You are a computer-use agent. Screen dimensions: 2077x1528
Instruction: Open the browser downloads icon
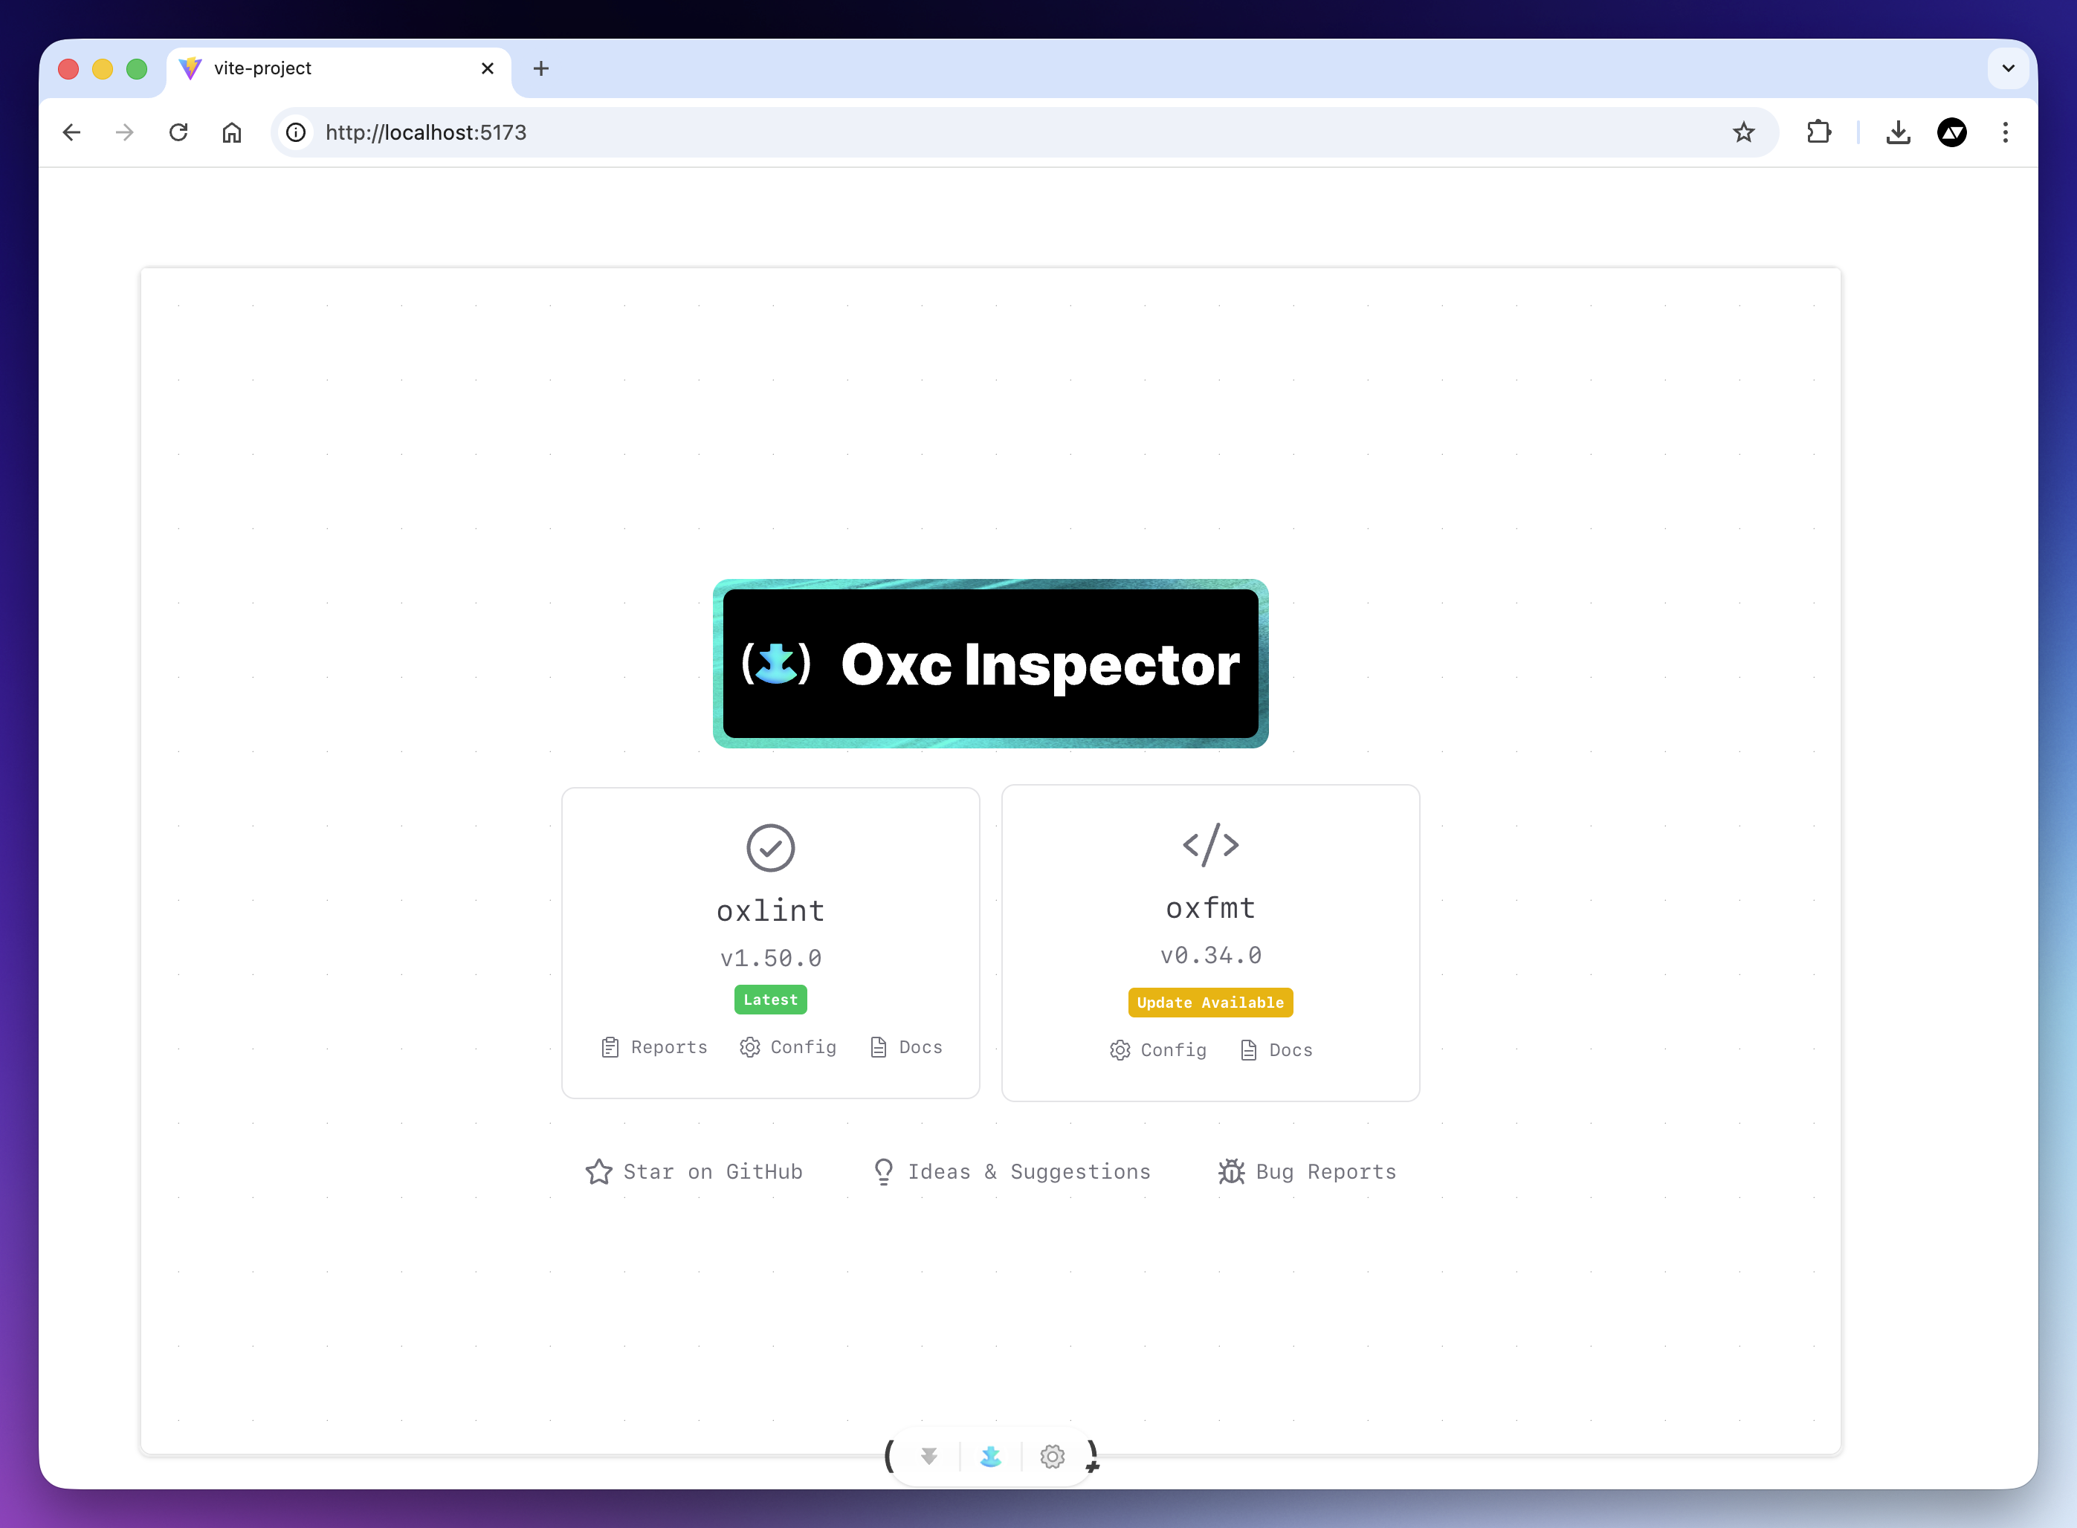[1898, 132]
